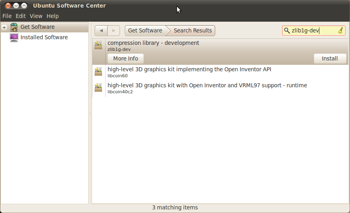Navigate to Get Software breadcrumb
Image resolution: width=350 pixels, height=213 pixels.
[145, 31]
